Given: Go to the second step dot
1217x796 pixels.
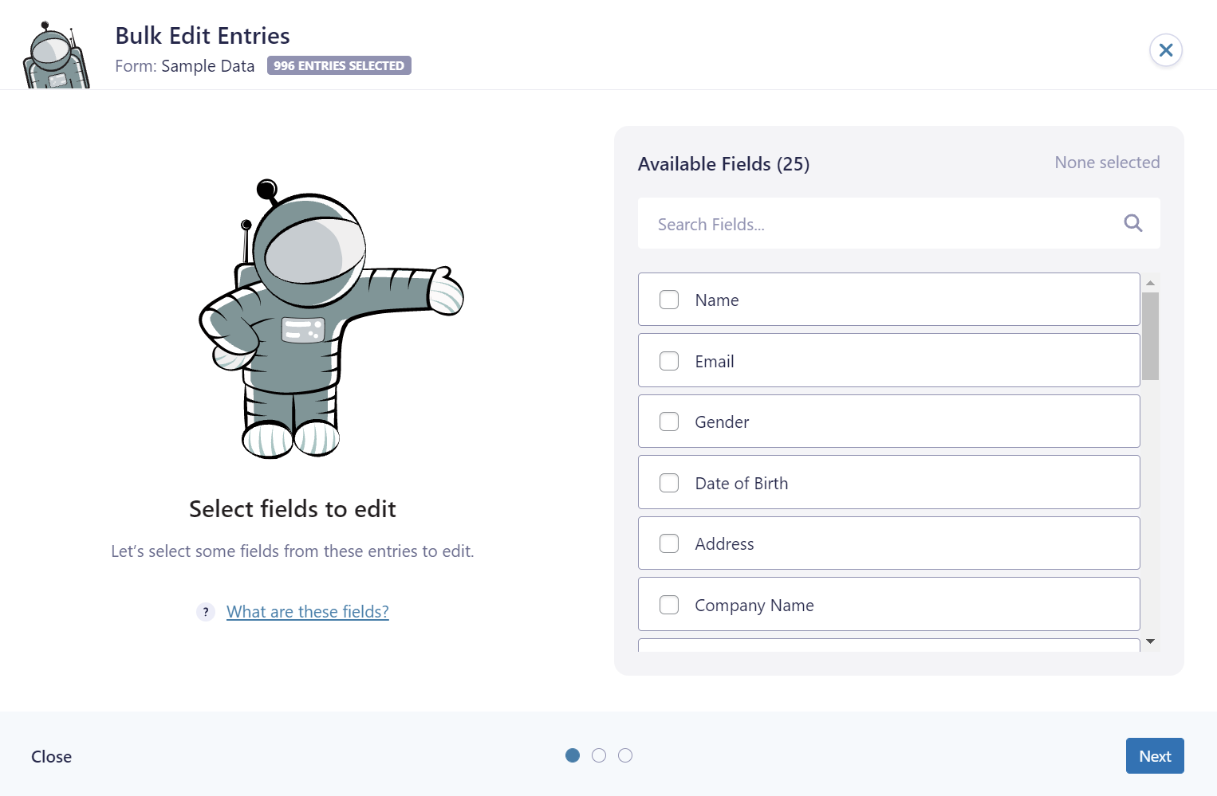Looking at the screenshot, I should (x=599, y=755).
